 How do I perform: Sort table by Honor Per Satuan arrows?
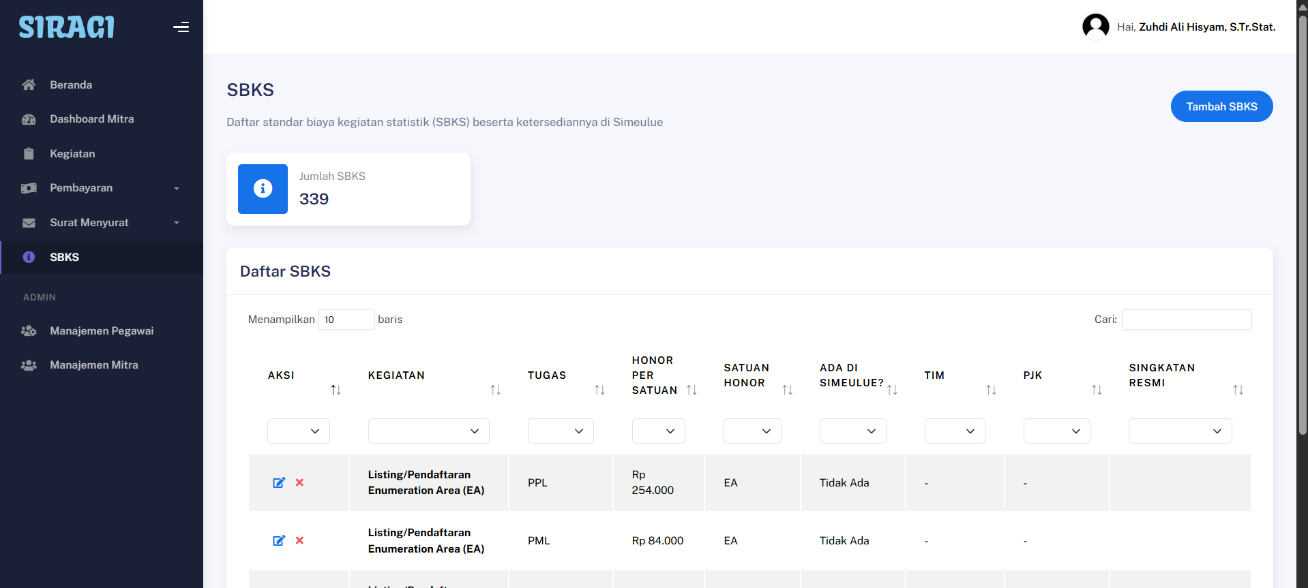692,390
